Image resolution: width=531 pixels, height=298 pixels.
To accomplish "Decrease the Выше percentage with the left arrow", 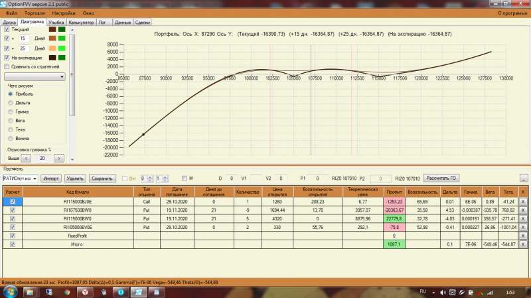I will 26,158.
